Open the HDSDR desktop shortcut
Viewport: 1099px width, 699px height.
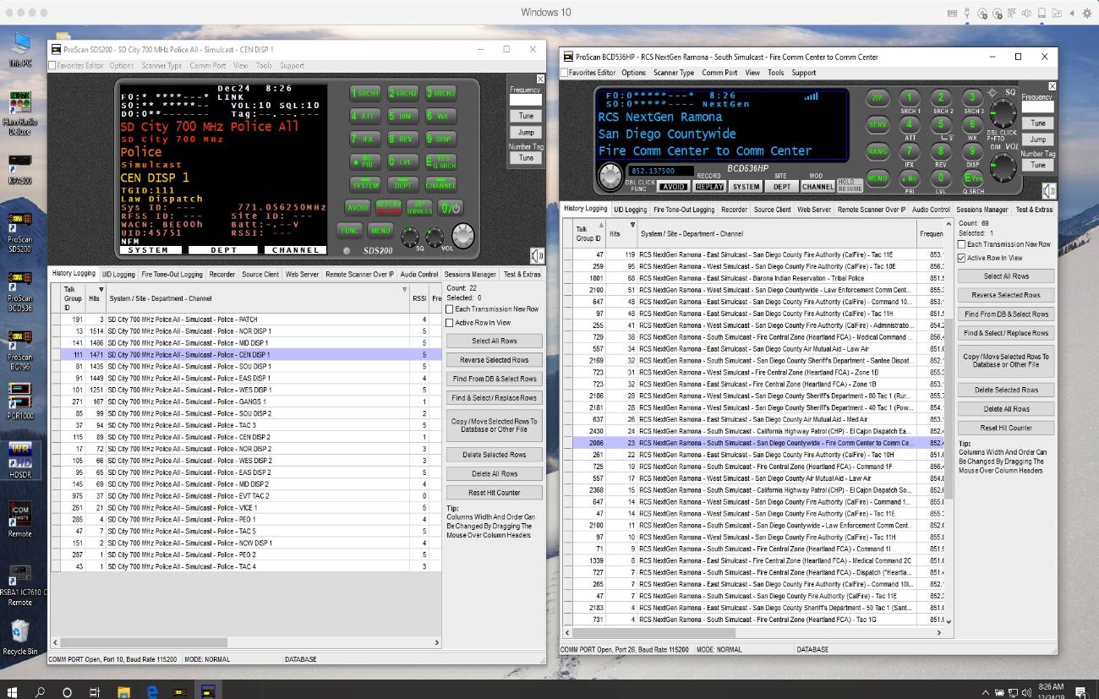click(x=19, y=461)
